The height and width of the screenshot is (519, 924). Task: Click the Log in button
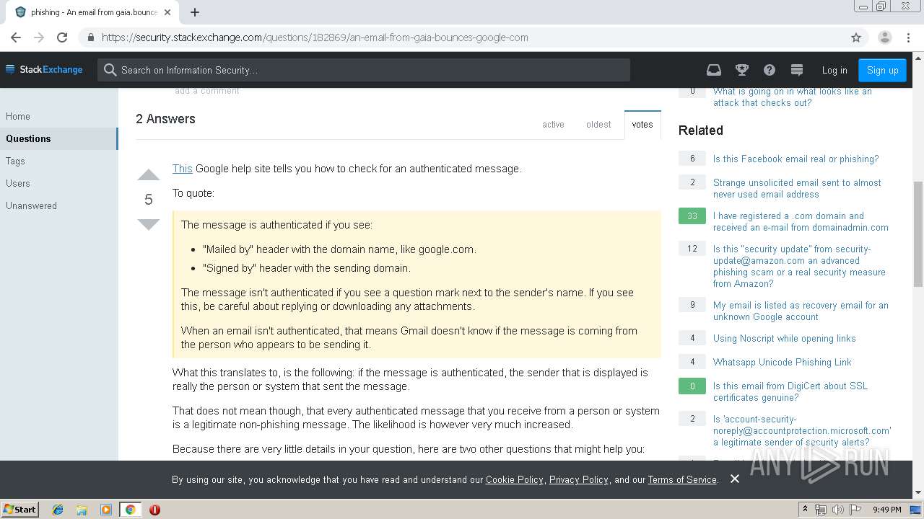tap(834, 70)
